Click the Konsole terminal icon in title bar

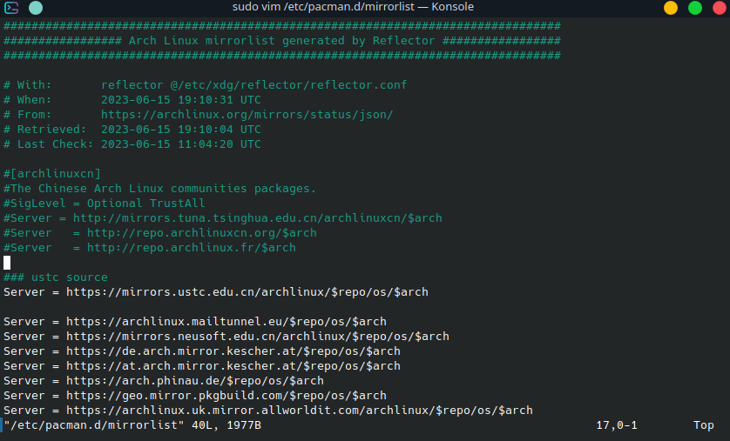12,8
